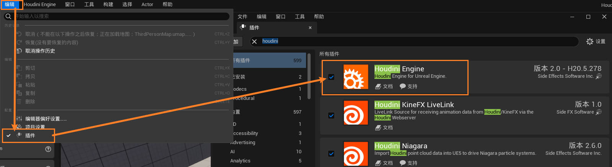Click the plugin search field containing houdini
The width and height of the screenshot is (612, 167).
coord(417,41)
